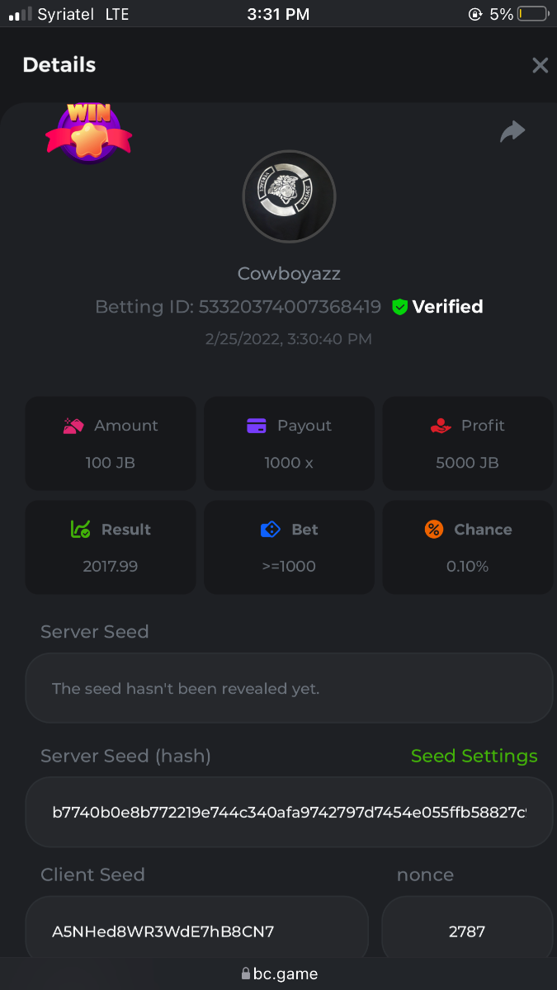Tap the bc.game address bar
The image size is (557, 990).
tap(279, 973)
